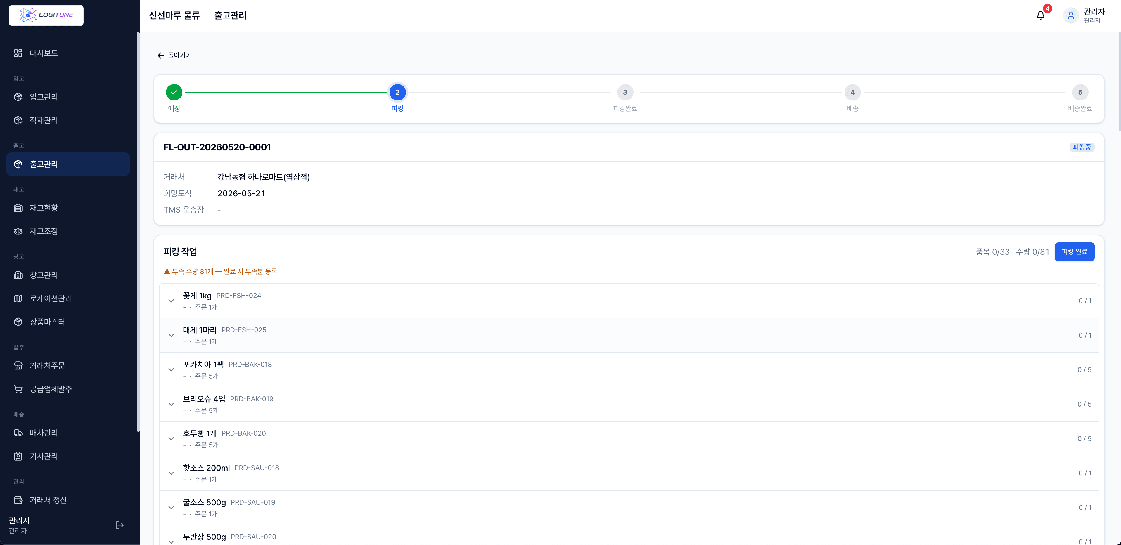1121x545 pixels.
Task: Expand the 꽃게 1kg picking row
Action: (172, 301)
